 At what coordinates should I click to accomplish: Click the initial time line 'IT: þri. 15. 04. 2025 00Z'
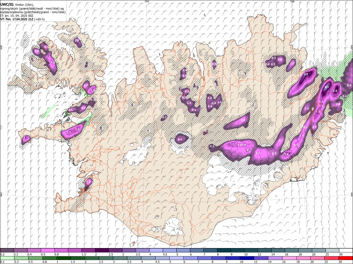pyautogui.click(x=17, y=16)
